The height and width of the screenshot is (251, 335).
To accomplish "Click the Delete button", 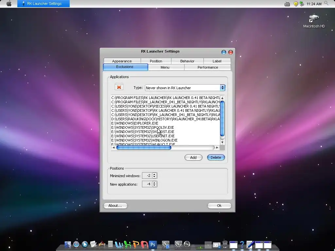I will click(216, 158).
